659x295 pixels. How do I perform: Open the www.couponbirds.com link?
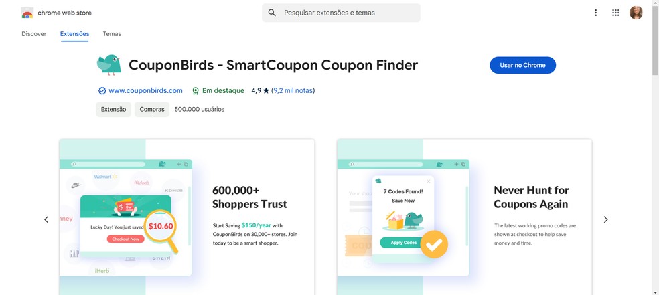145,90
